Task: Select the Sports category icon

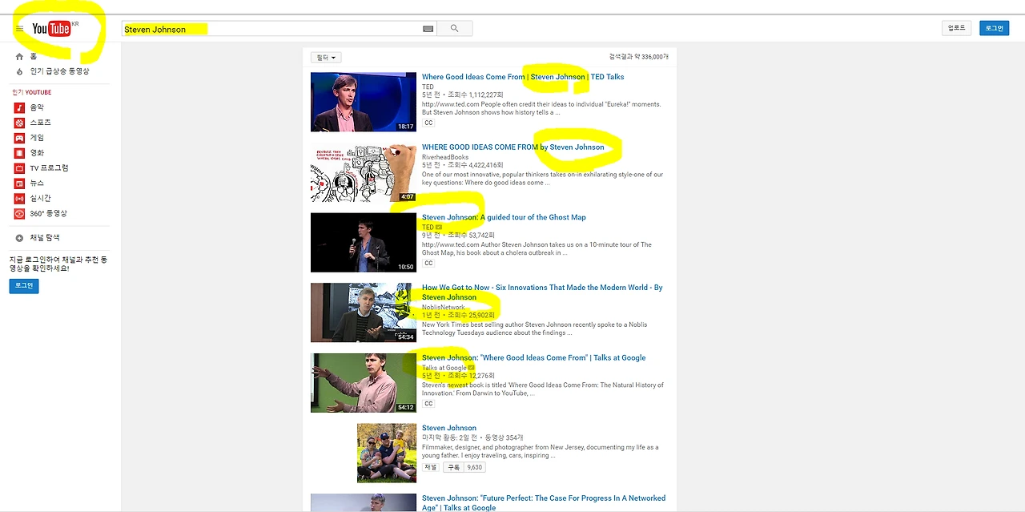Action: pos(20,123)
